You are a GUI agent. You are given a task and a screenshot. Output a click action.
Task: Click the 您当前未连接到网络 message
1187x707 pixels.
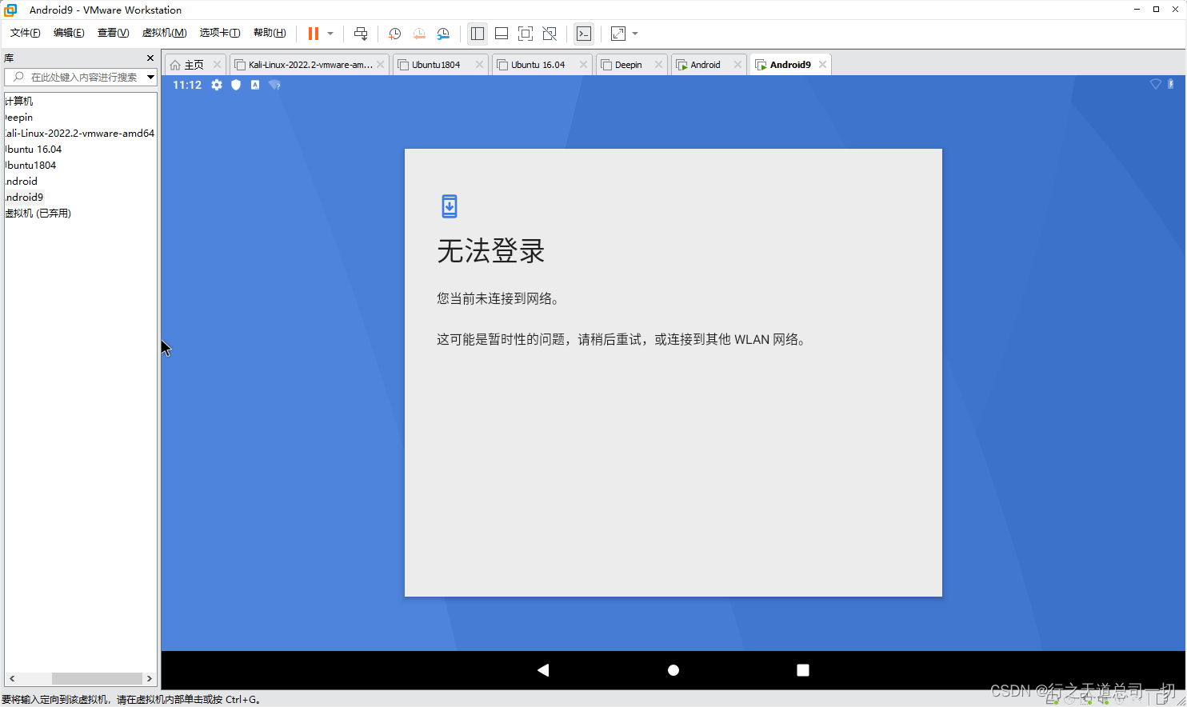pos(498,298)
